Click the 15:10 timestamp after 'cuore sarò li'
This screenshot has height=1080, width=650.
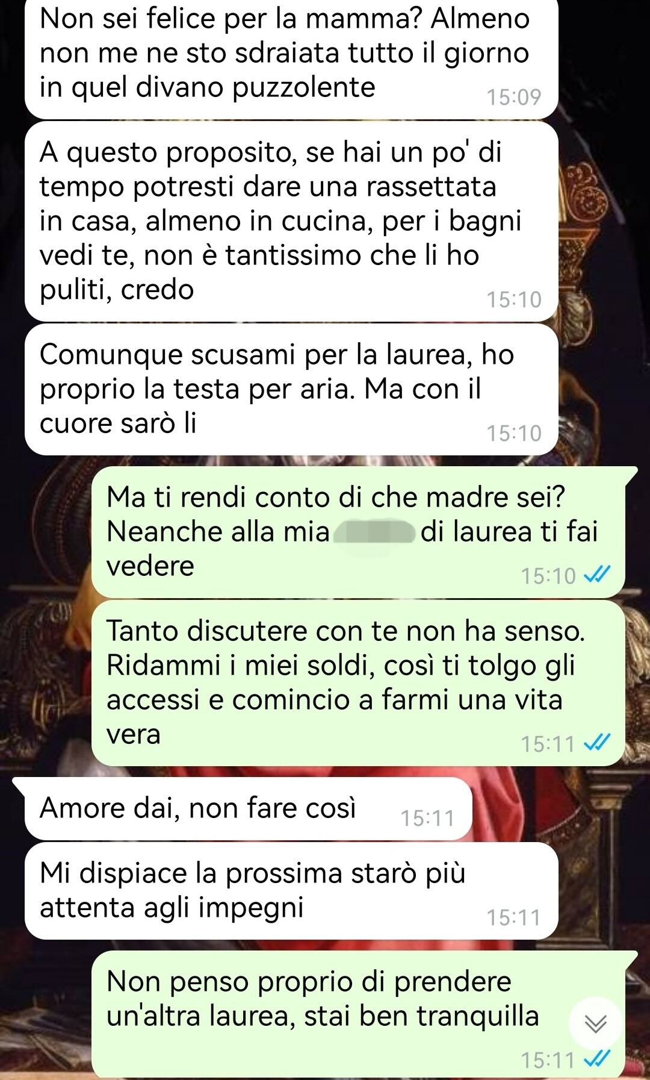(x=514, y=433)
